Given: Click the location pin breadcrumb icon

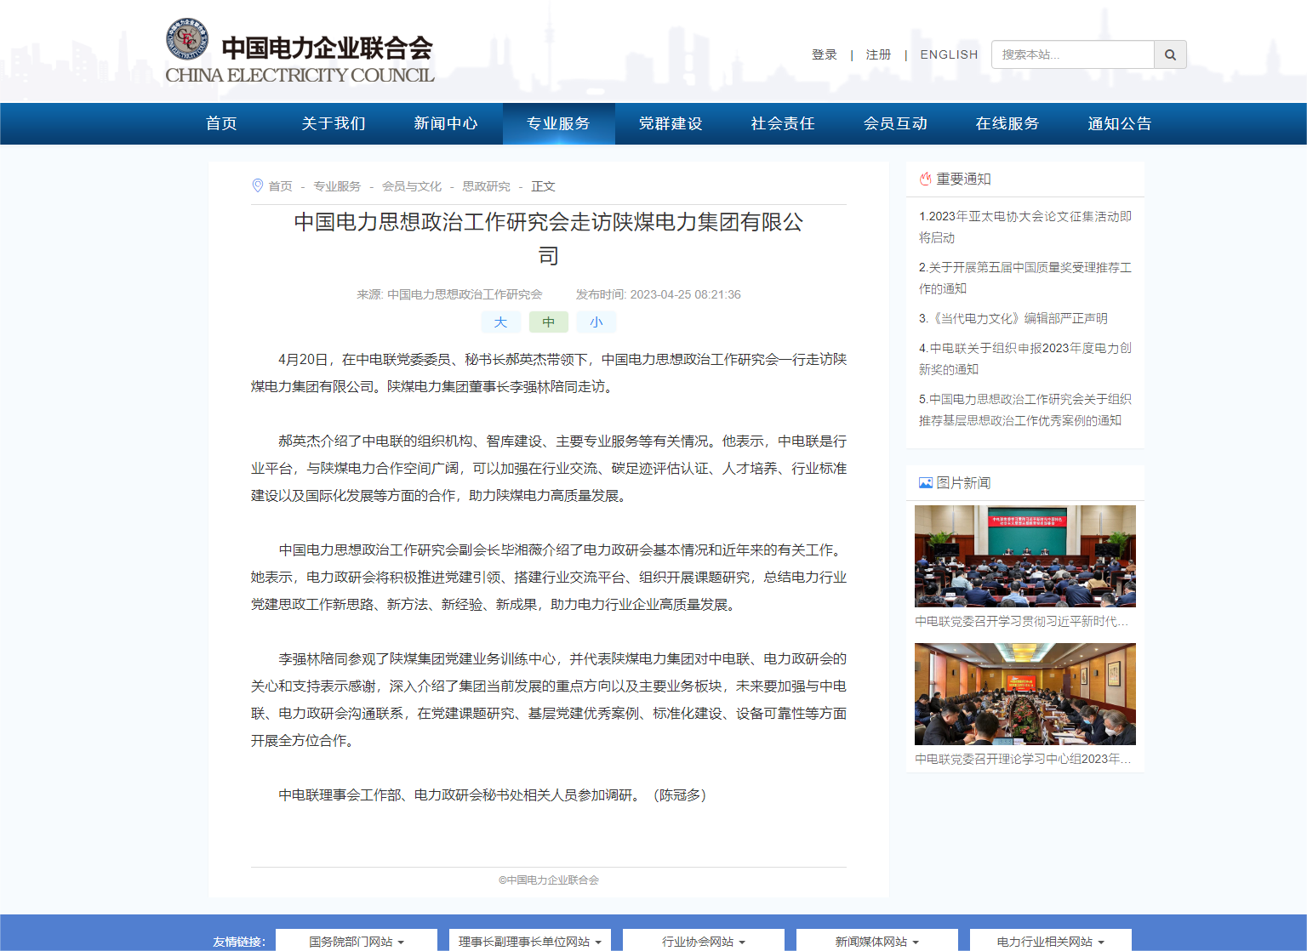Looking at the screenshot, I should [x=258, y=185].
